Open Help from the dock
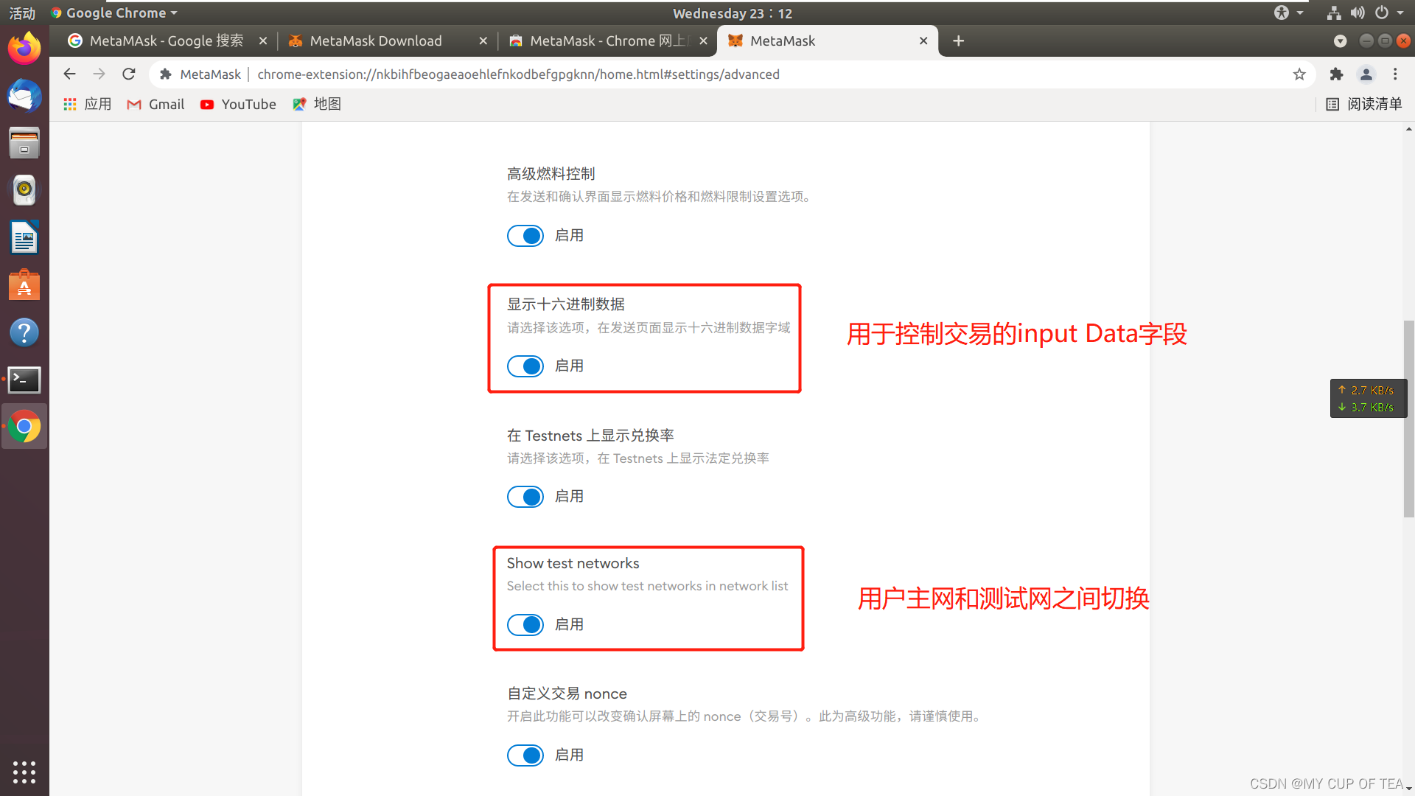 24,332
